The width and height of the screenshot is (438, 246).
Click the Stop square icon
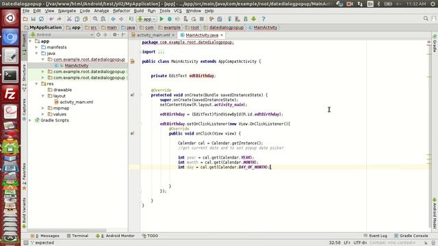click(202, 19)
